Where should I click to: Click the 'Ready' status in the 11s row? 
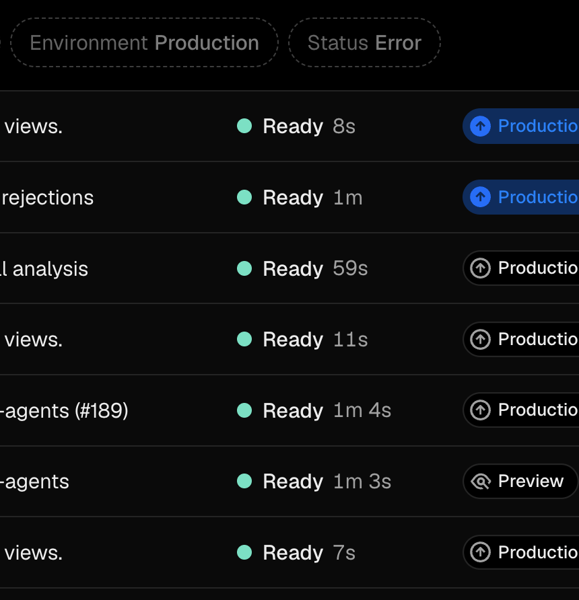point(293,340)
